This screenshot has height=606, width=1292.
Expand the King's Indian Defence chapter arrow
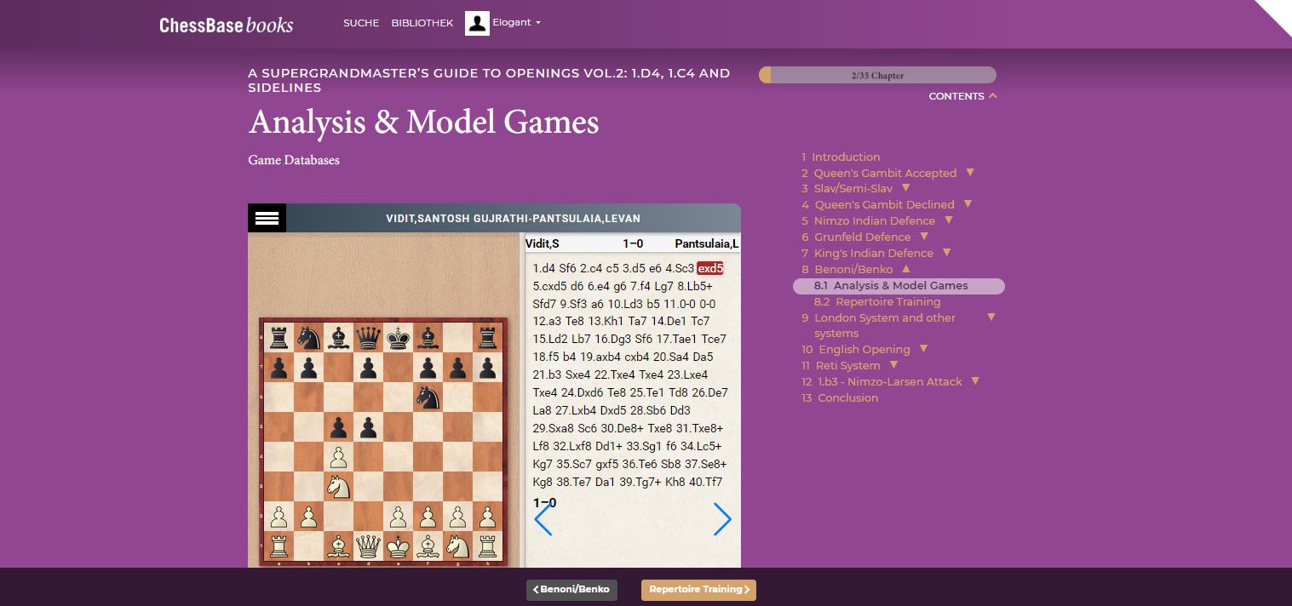pyautogui.click(x=946, y=253)
